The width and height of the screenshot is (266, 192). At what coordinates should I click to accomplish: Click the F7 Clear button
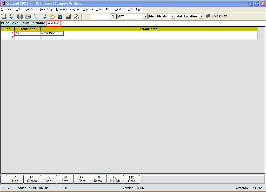point(82,179)
